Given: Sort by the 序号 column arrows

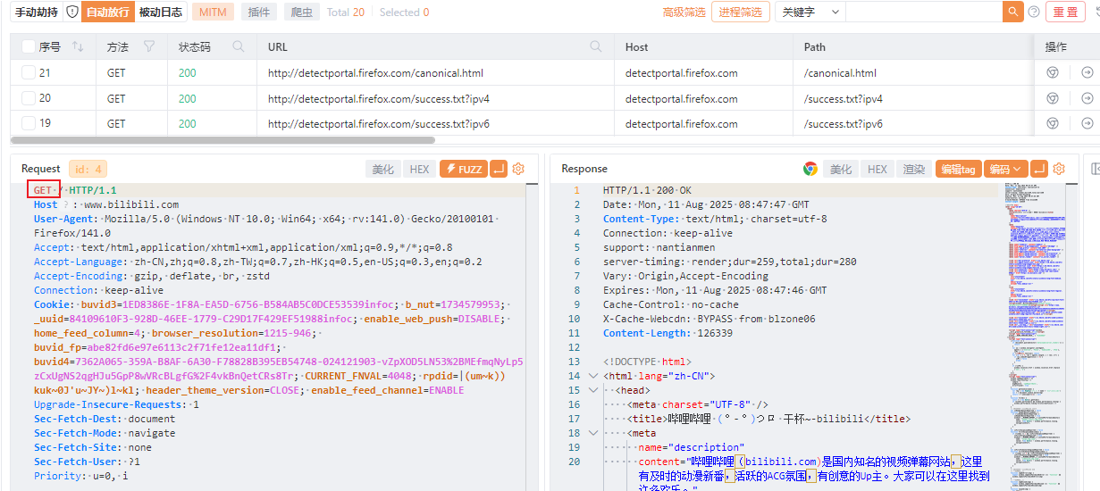Looking at the screenshot, I should tap(77, 46).
